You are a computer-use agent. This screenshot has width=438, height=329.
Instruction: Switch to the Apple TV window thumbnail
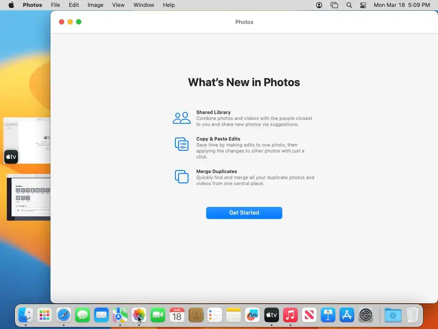pyautogui.click(x=27, y=141)
